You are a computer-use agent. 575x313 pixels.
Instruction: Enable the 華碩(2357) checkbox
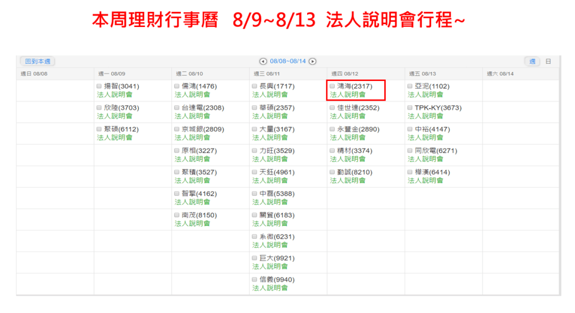[254, 108]
